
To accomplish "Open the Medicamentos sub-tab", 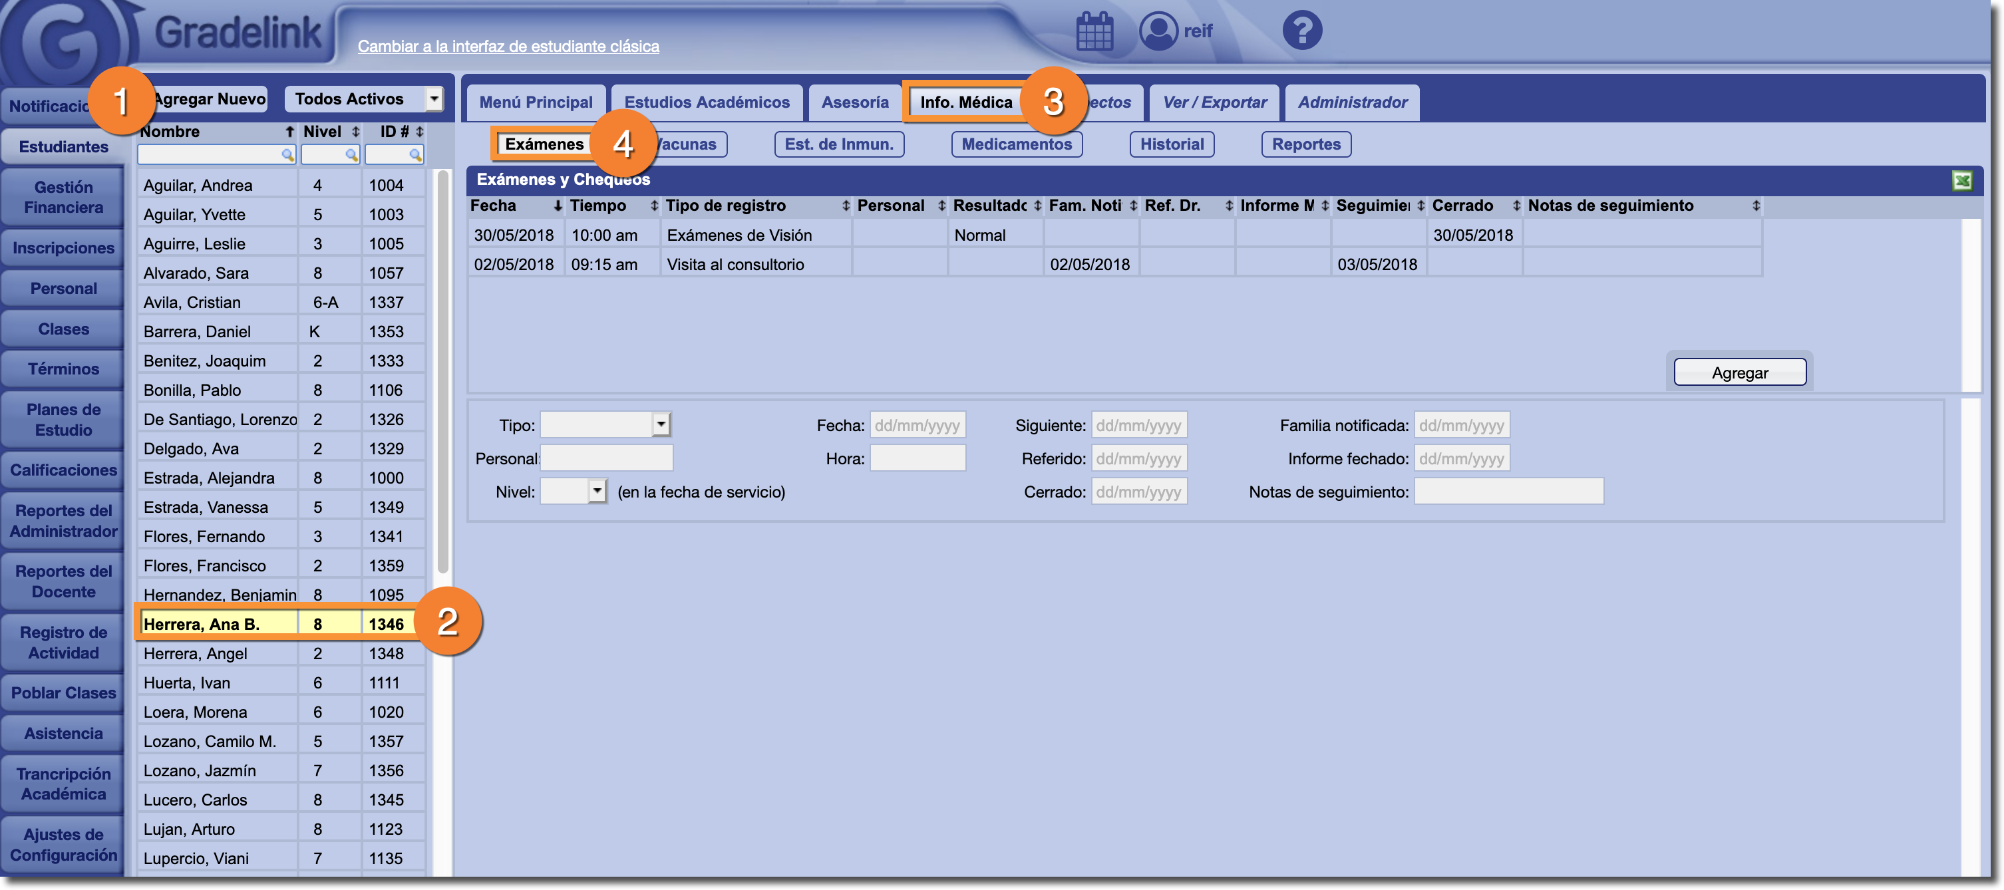I will coord(1016,144).
